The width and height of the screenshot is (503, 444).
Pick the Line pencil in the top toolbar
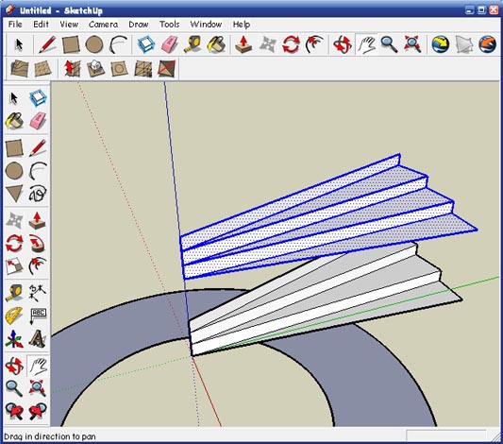click(x=47, y=44)
